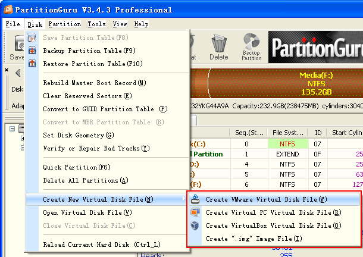Image resolution: width=363 pixels, height=257 pixels.
Task: Click the Start Cylin column header
Action: coord(345,133)
